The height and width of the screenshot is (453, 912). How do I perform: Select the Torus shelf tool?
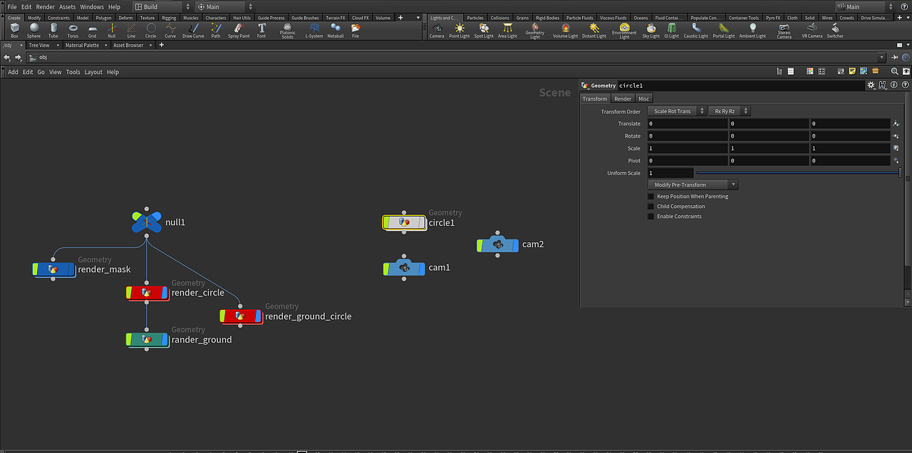[x=73, y=30]
